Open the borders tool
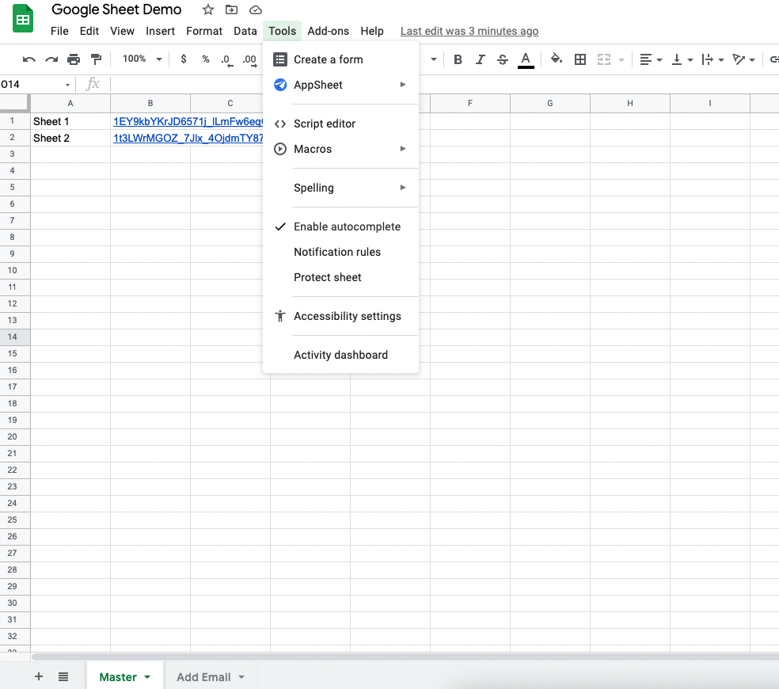This screenshot has width=779, height=689. pyautogui.click(x=579, y=59)
